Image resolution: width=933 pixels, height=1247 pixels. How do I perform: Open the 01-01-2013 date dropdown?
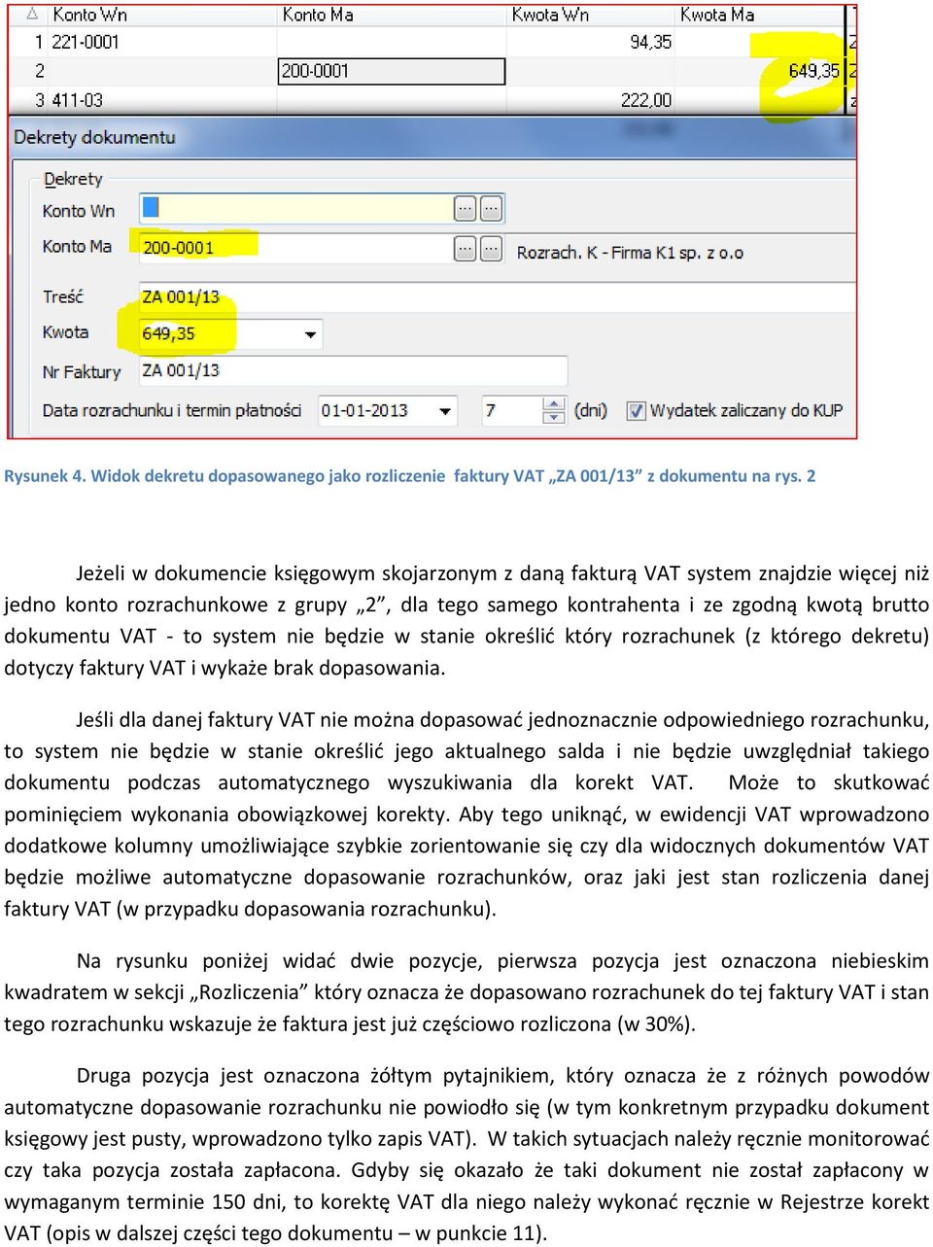coord(445,411)
